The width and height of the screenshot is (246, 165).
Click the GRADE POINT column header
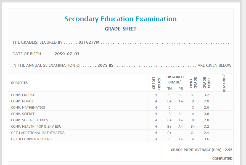click(207, 83)
